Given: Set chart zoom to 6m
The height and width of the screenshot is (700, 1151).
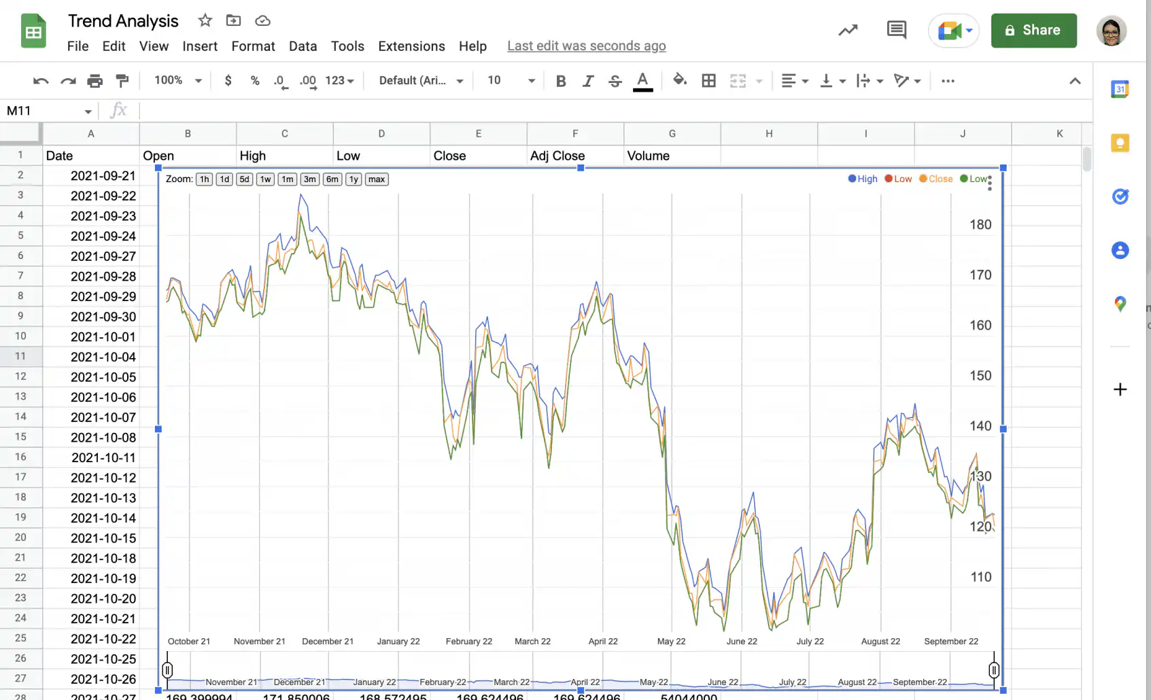Looking at the screenshot, I should [332, 179].
